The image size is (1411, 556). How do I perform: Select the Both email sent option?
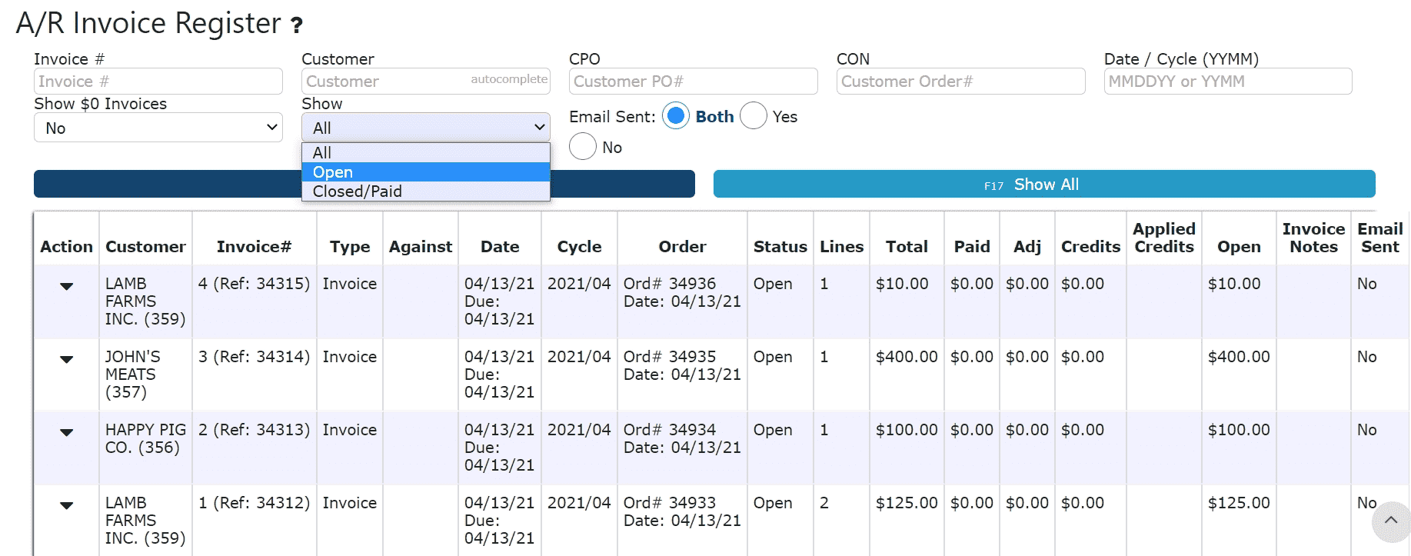pos(676,116)
